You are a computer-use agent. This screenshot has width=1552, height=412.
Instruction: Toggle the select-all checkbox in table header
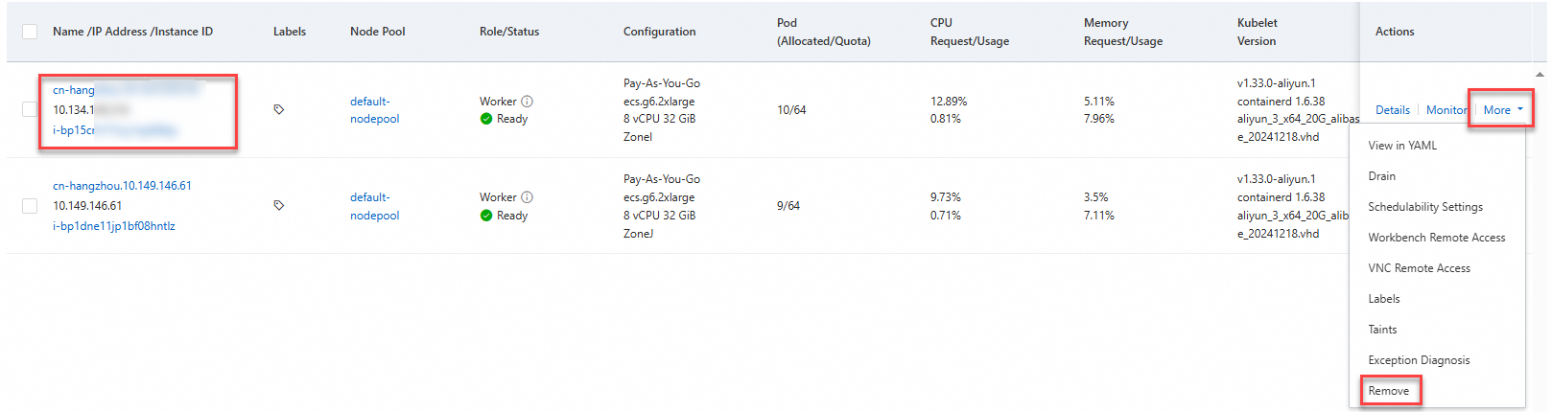(30, 32)
